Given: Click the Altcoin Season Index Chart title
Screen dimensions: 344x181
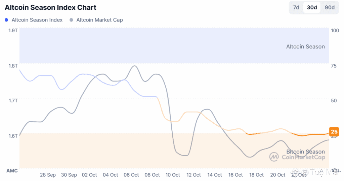Looking at the screenshot, I should pyautogui.click(x=50, y=7).
